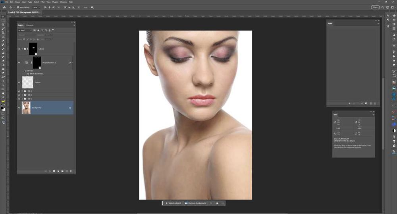The width and height of the screenshot is (397, 214).
Task: Click the Home icon in options bar
Action: coord(4,7)
